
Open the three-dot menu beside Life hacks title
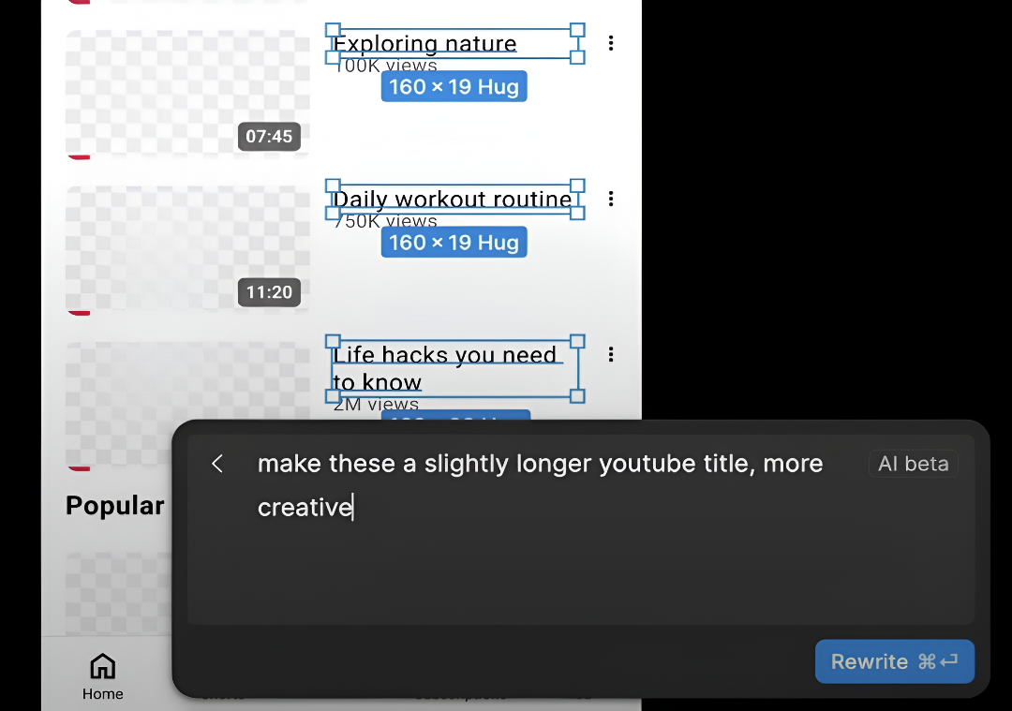[x=611, y=354]
